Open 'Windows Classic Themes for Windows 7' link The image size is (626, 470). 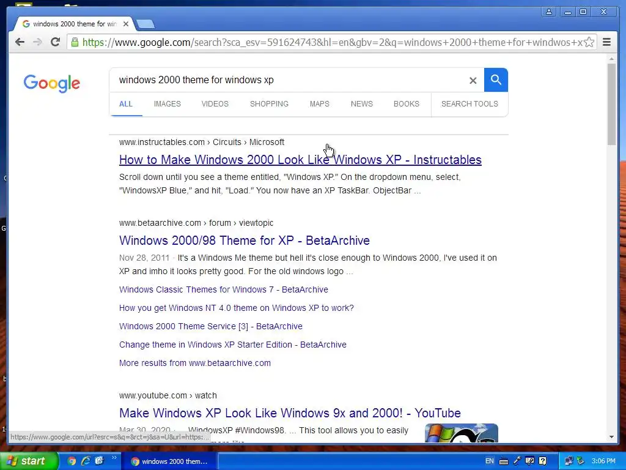tap(224, 289)
